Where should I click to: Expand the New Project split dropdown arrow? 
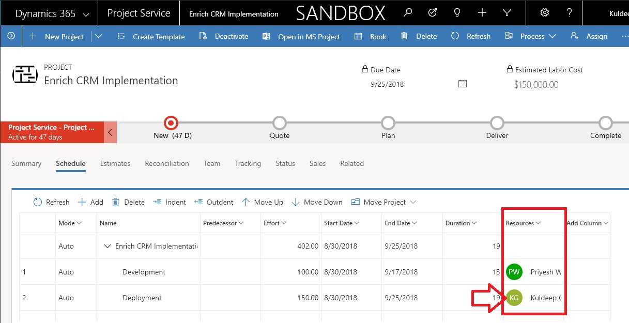[x=99, y=36]
